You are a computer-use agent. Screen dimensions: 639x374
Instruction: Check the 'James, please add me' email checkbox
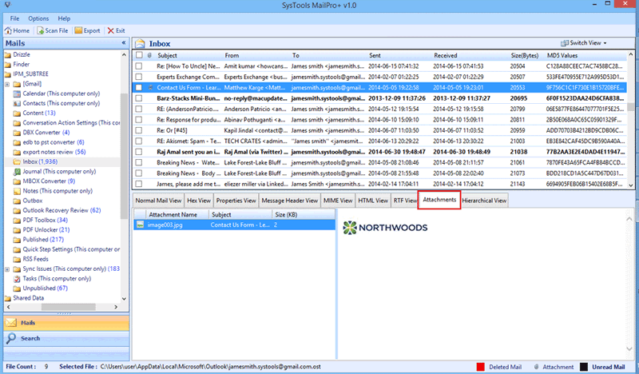coord(139,184)
